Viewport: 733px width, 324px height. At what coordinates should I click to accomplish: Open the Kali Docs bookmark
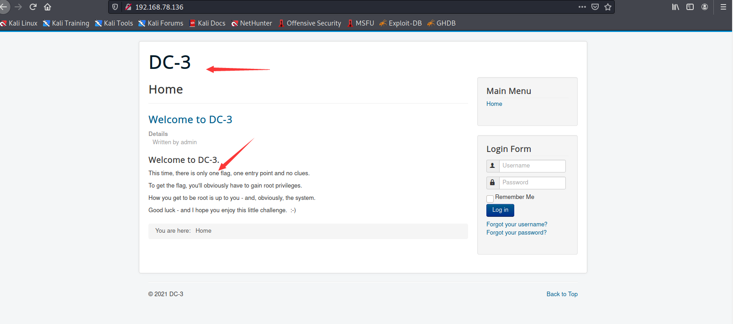(207, 23)
